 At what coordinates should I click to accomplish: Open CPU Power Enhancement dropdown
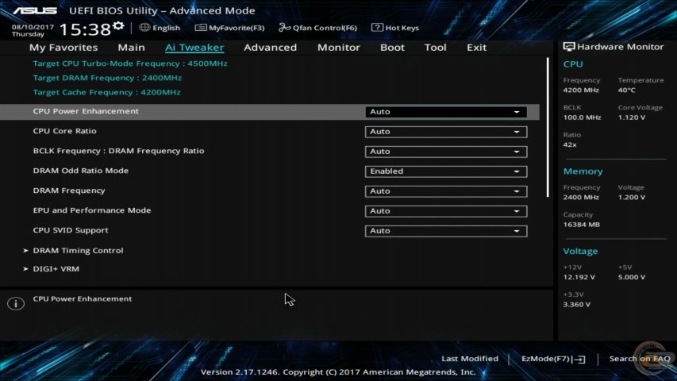click(x=446, y=112)
